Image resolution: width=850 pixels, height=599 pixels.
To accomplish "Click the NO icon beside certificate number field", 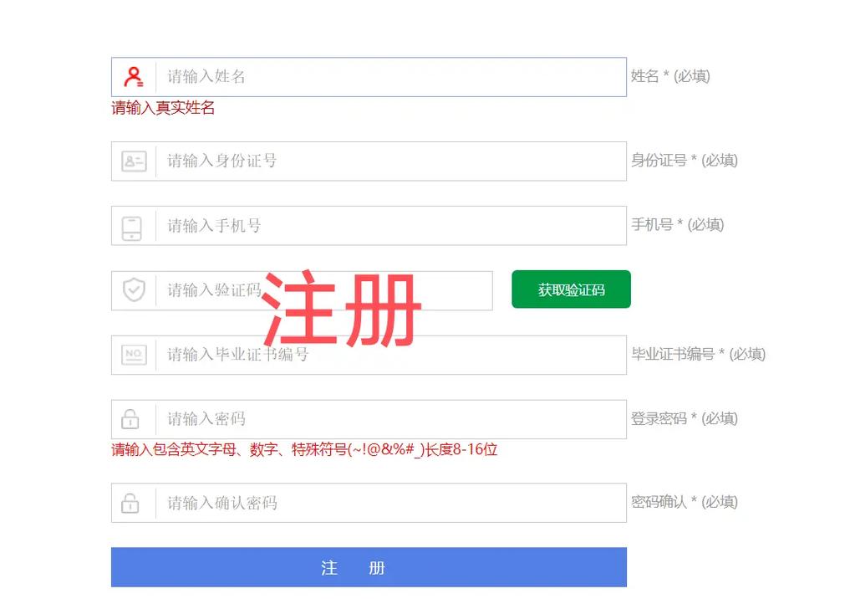I will click(134, 354).
